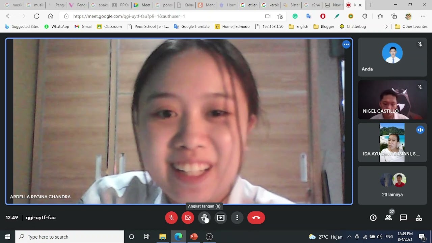Screen dimensions: 432x243
Task: Open PowerPoint from taskbar
Action: click(x=194, y=237)
